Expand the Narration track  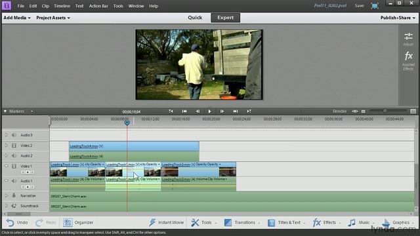pyautogui.click(x=7, y=195)
